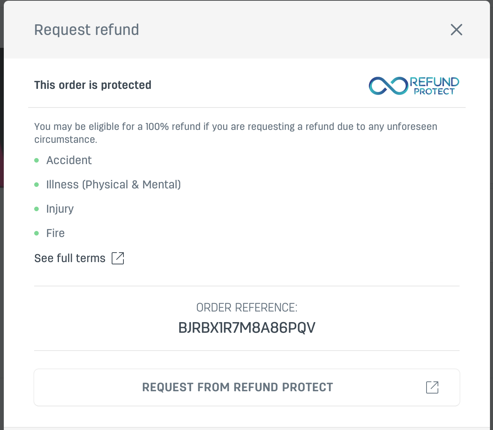Select the Fire list item
493x430 pixels.
55,233
